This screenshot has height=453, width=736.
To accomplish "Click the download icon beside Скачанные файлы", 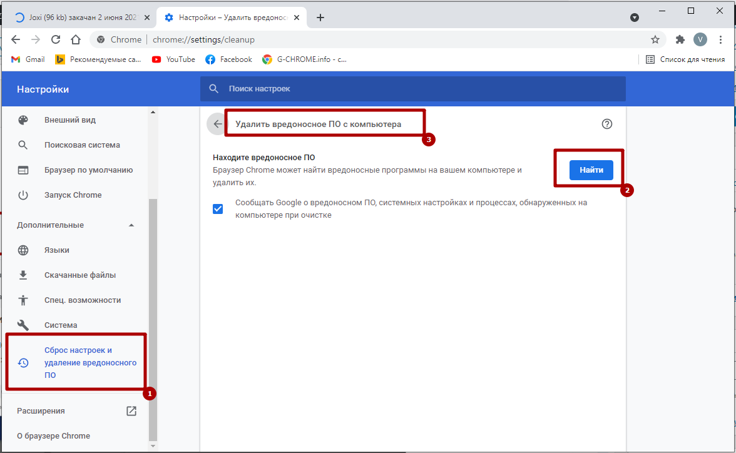I will [x=23, y=275].
